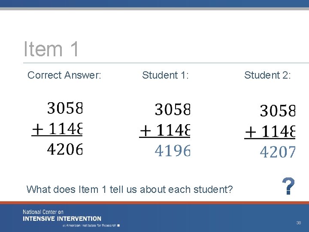Click the 'What does Item 1 tell us' question
The image size is (309, 232).
point(129,189)
